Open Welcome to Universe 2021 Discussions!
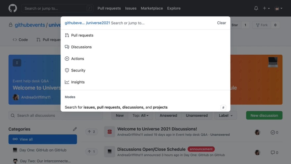The image size is (291, 164). tap(157, 129)
